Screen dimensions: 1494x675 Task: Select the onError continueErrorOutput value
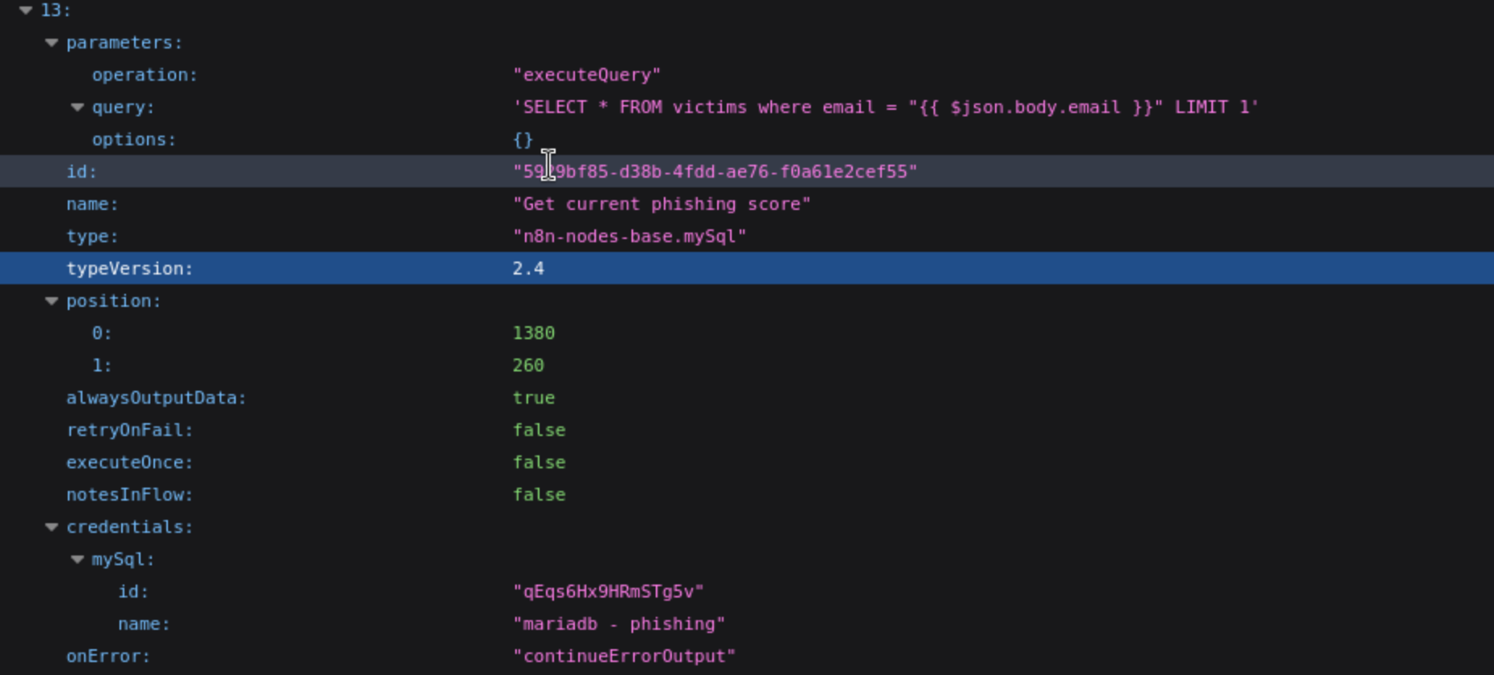coord(623,656)
